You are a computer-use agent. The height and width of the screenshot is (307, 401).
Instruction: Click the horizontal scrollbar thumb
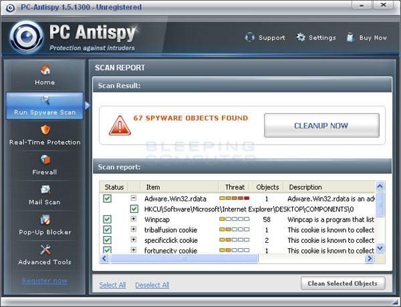tap(184, 258)
